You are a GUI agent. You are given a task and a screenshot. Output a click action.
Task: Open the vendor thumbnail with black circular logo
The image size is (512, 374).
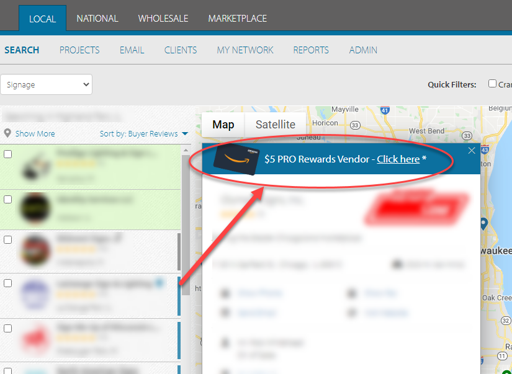pos(35,208)
